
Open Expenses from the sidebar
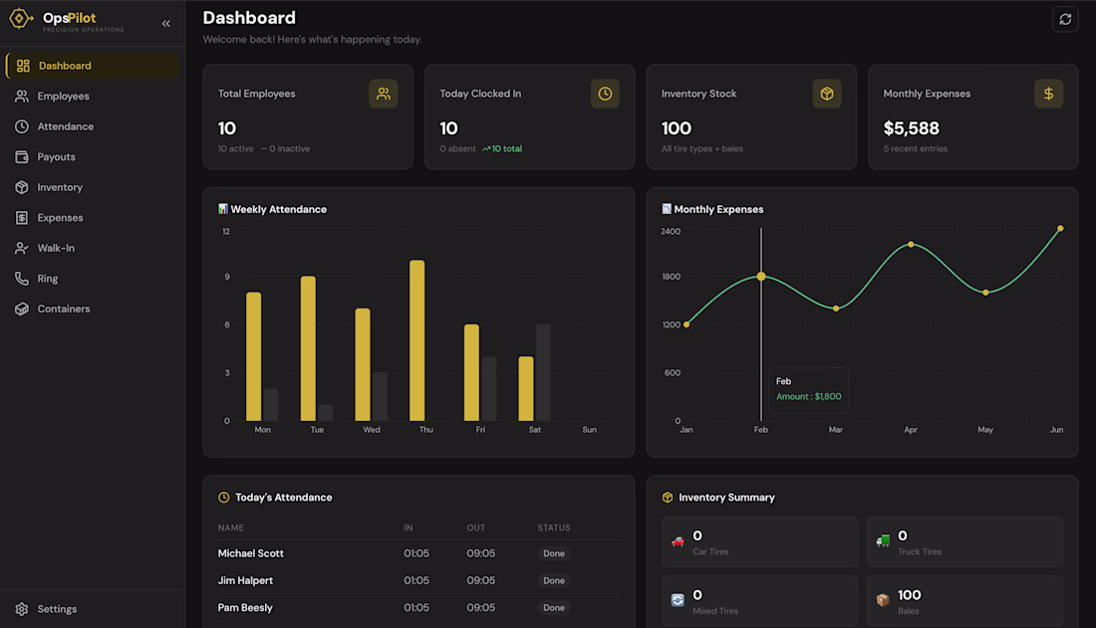click(x=93, y=218)
